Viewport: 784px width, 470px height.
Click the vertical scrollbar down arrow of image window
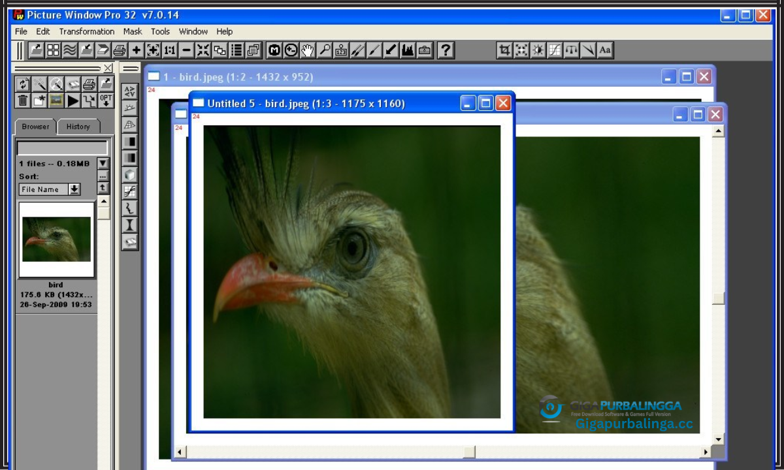click(x=719, y=439)
